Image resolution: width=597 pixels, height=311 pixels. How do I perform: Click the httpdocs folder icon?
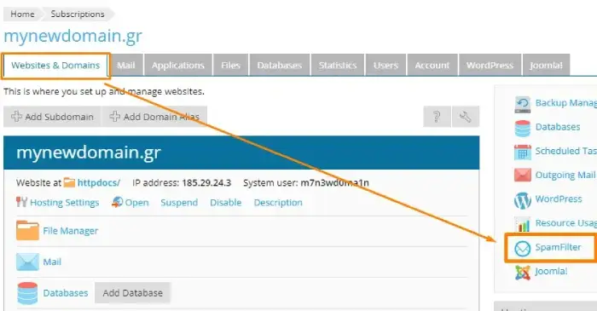(69, 182)
